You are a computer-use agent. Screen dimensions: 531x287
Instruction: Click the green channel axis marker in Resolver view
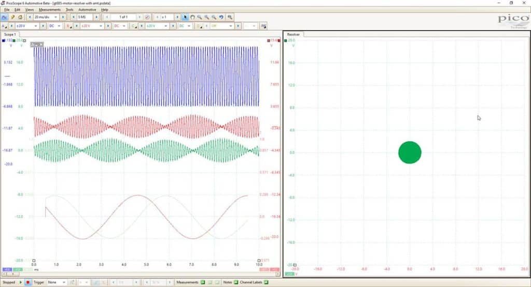tap(286, 40)
